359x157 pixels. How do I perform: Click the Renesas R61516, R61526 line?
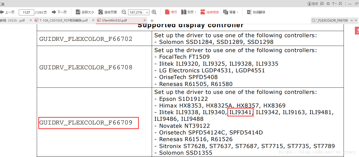(x=193, y=139)
